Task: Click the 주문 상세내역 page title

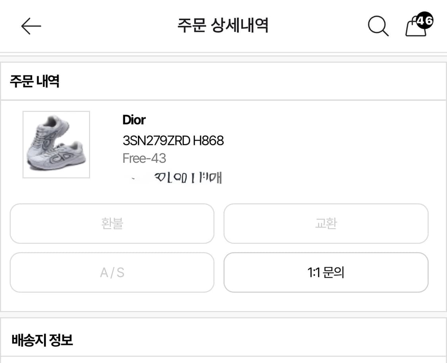Action: pyautogui.click(x=223, y=25)
